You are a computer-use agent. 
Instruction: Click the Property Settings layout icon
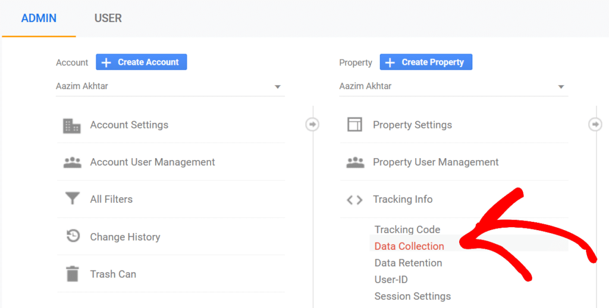coord(354,125)
